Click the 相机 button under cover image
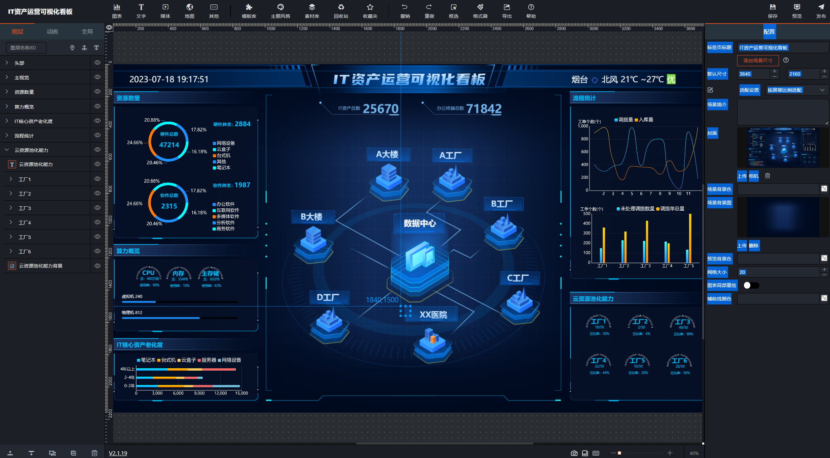Viewport: 830px width, 458px height. pyautogui.click(x=753, y=176)
